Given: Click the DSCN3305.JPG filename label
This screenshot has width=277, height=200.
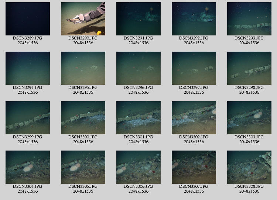Looking at the screenshot, I should pos(83,186).
